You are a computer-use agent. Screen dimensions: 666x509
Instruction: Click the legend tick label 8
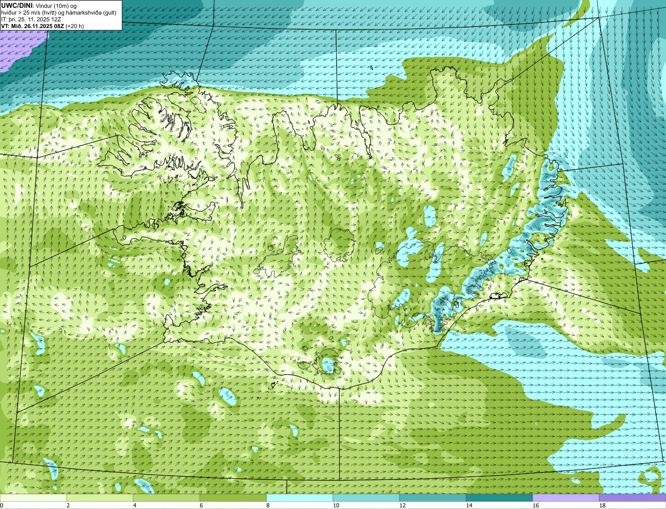click(x=268, y=505)
